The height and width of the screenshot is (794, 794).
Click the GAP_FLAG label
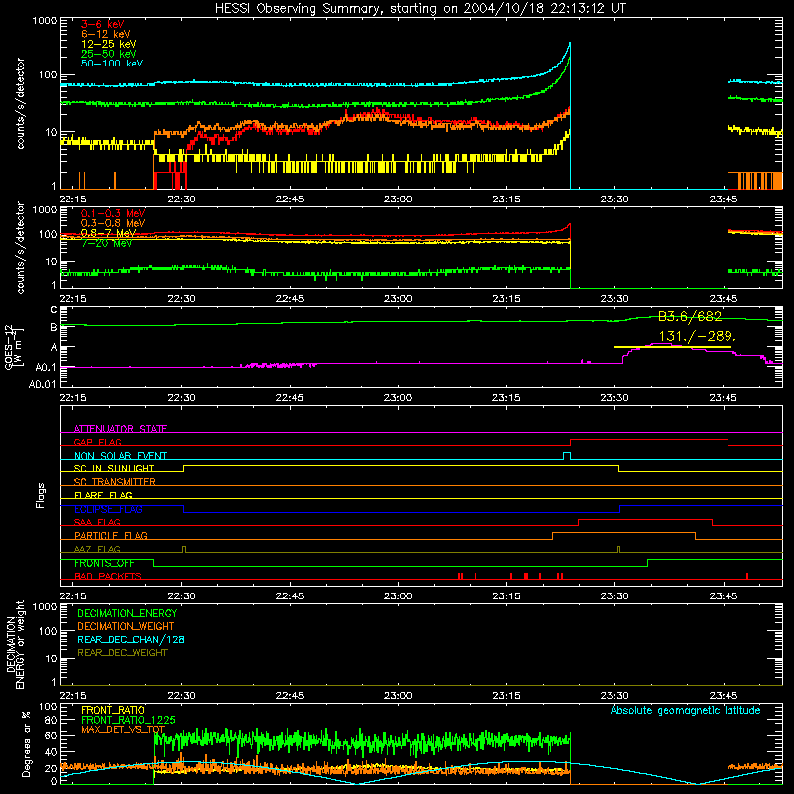pos(97,442)
